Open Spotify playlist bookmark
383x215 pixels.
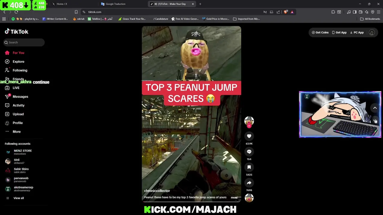(25, 19)
